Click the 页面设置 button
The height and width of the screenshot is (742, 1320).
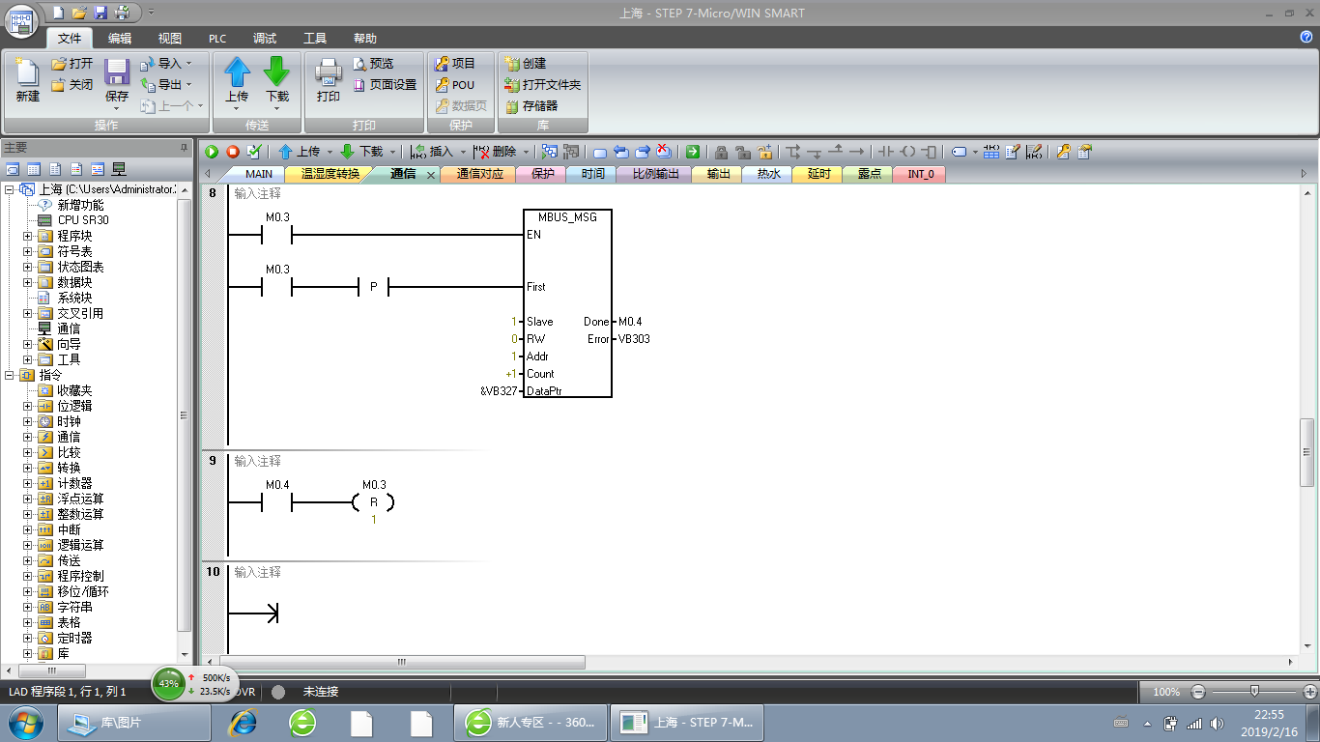tap(385, 85)
